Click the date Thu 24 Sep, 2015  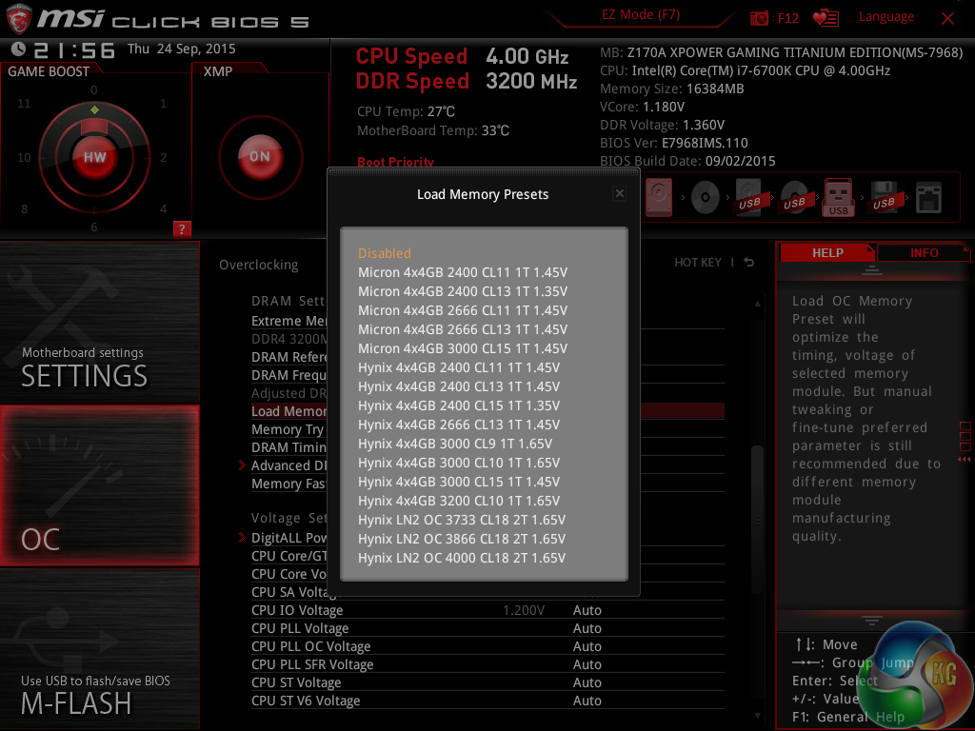(x=182, y=49)
